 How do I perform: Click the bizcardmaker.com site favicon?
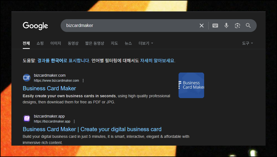pyautogui.click(x=27, y=78)
